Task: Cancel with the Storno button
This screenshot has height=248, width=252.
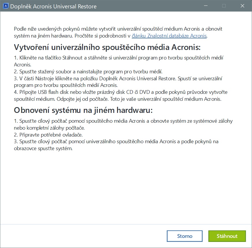Action: 184,236
